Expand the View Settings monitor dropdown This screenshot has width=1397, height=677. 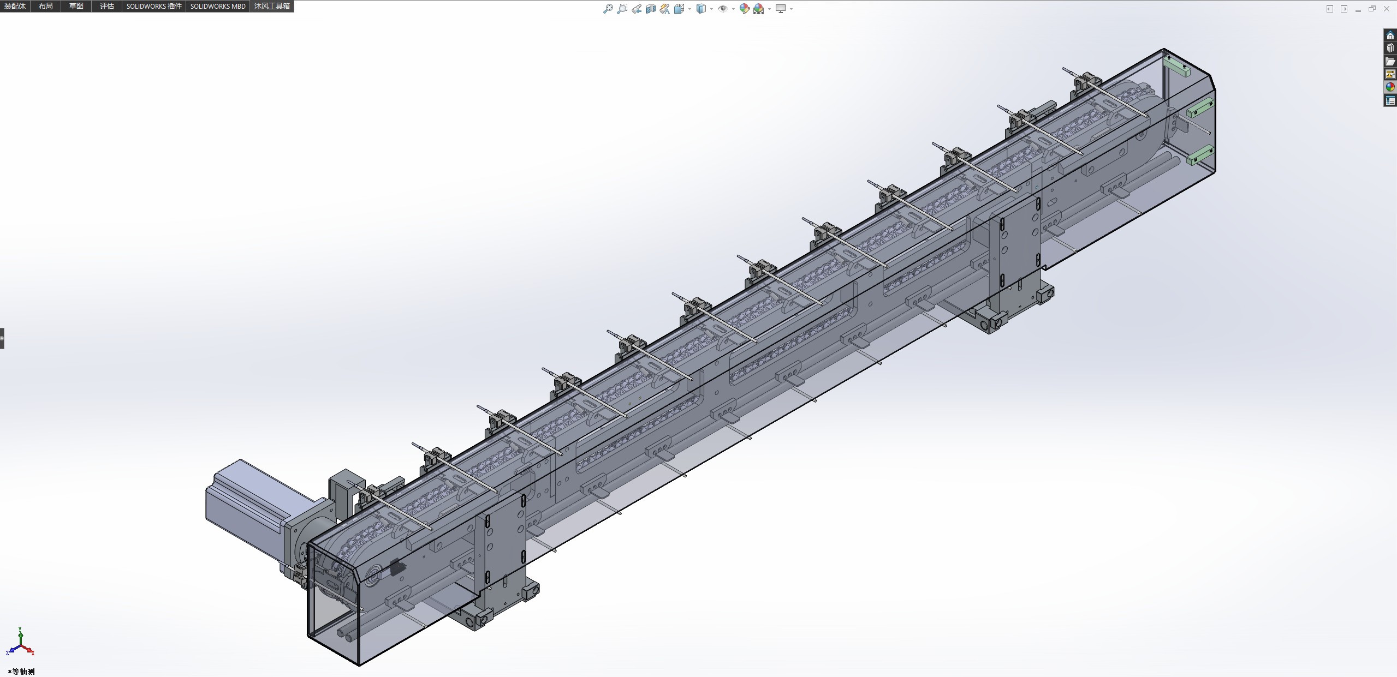(x=791, y=9)
